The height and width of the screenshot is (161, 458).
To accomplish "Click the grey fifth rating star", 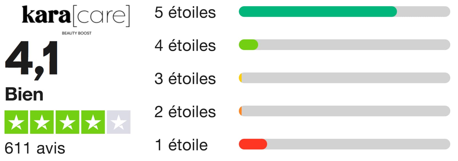I will click(x=119, y=122).
